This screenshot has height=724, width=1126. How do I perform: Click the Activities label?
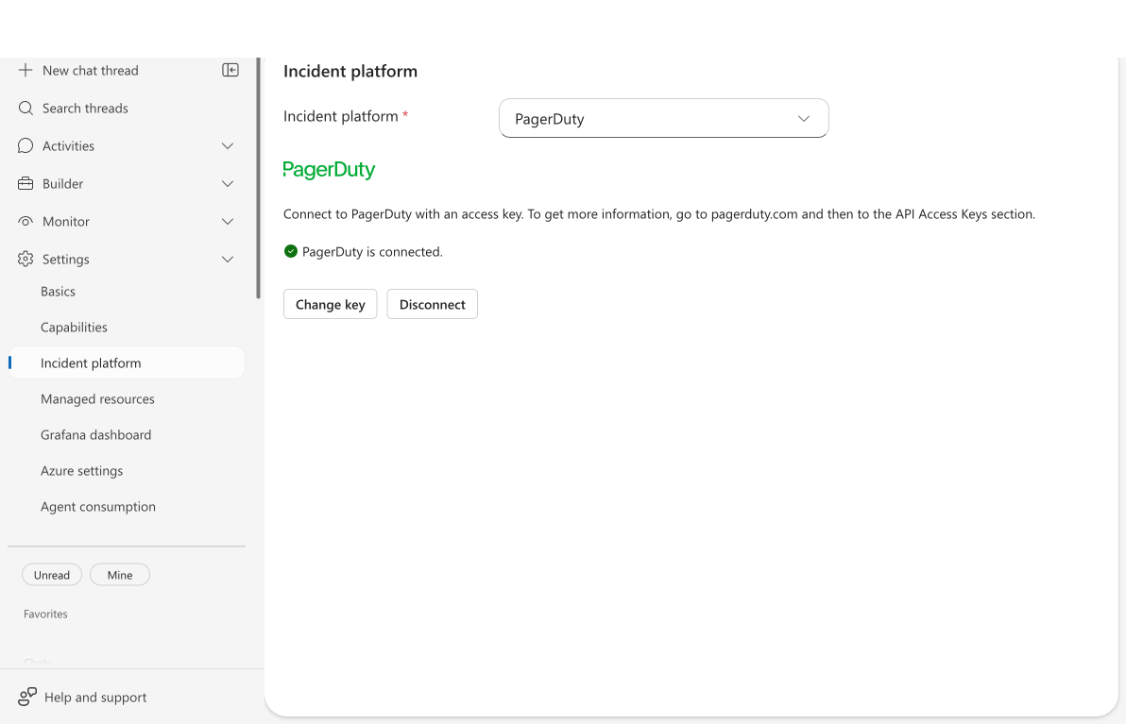(x=68, y=145)
